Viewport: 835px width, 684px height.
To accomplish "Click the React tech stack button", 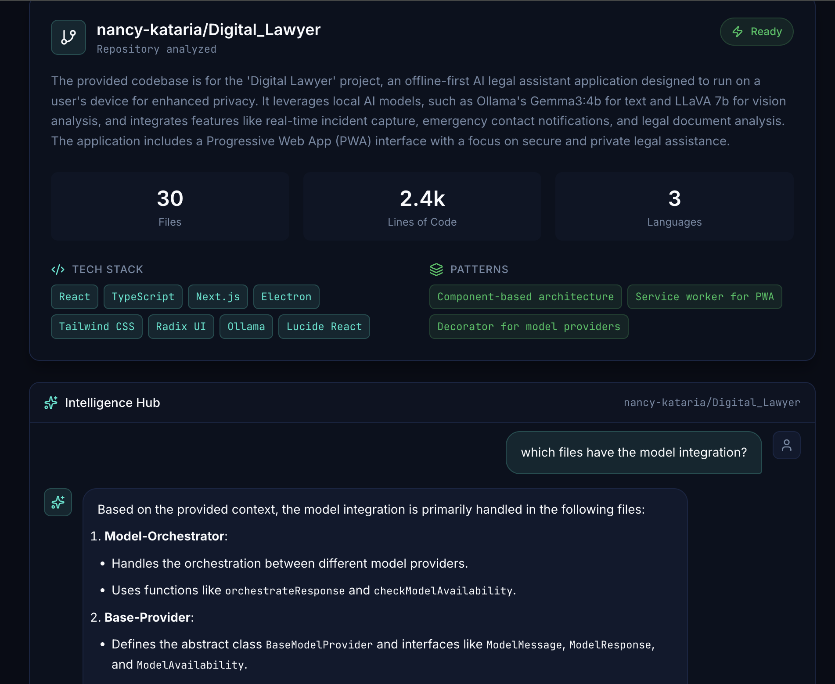I will (x=74, y=296).
